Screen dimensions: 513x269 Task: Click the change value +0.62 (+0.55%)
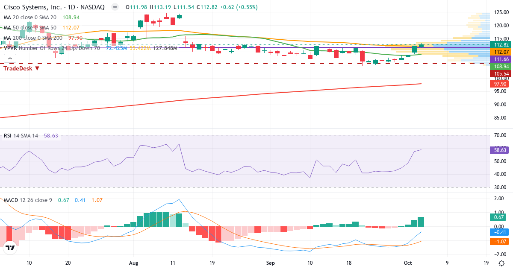(x=239, y=7)
